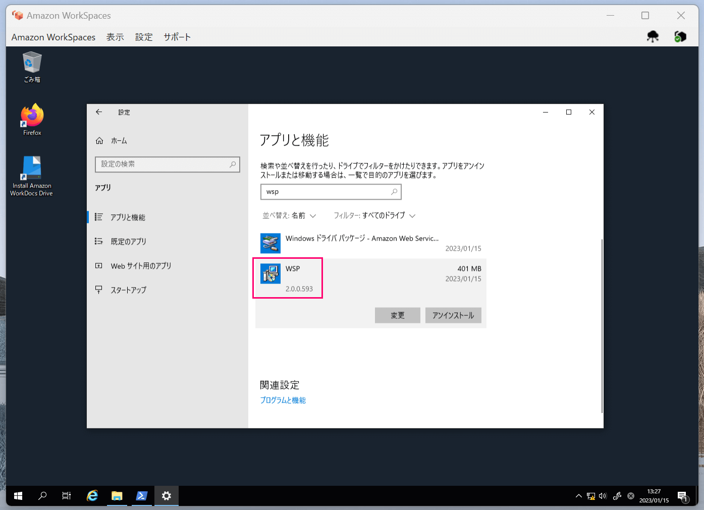Expand hidden icons in the system tray
The image size is (704, 510).
pos(578,496)
